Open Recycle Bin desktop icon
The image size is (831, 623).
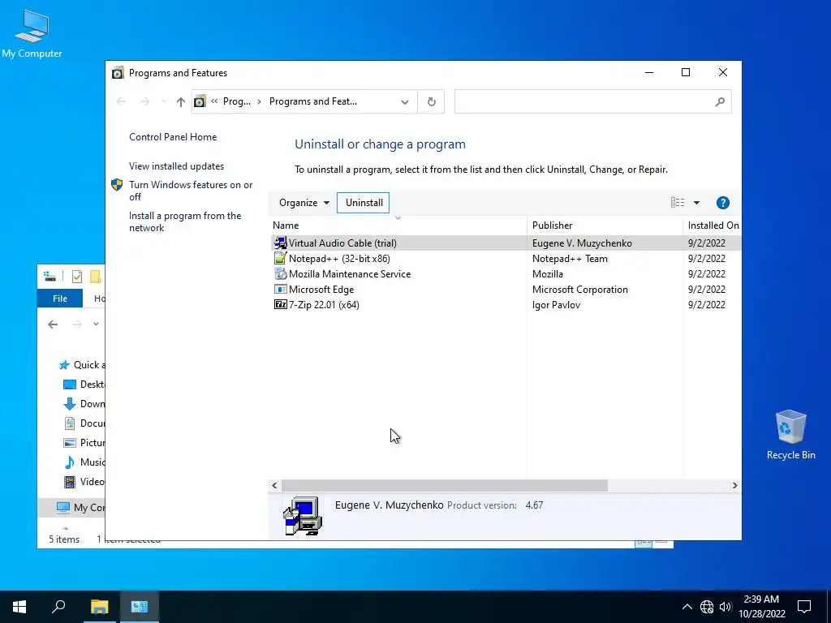pyautogui.click(x=790, y=435)
